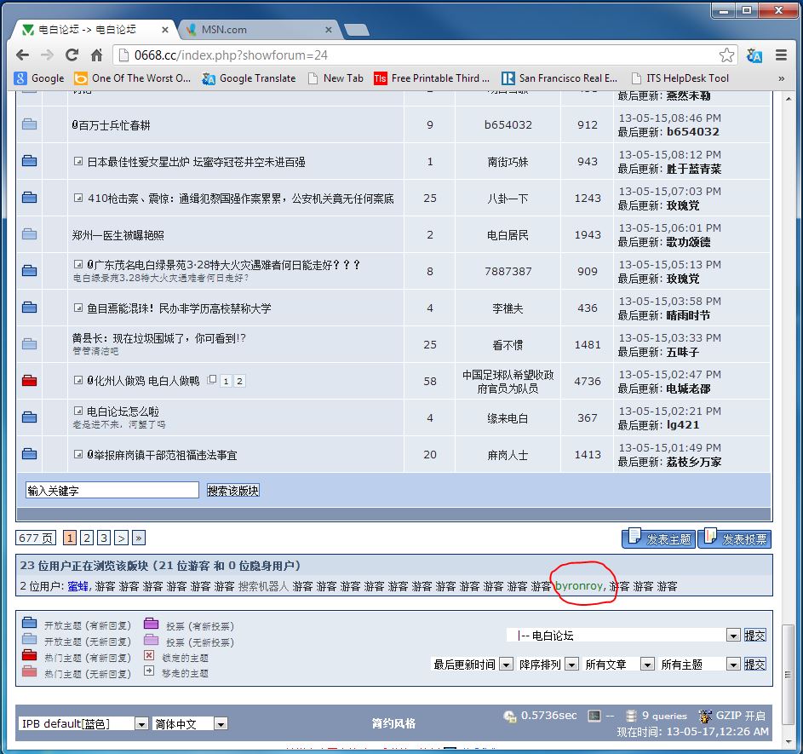Open the 降序排列 order dropdown
803x754 pixels.
coord(571,665)
